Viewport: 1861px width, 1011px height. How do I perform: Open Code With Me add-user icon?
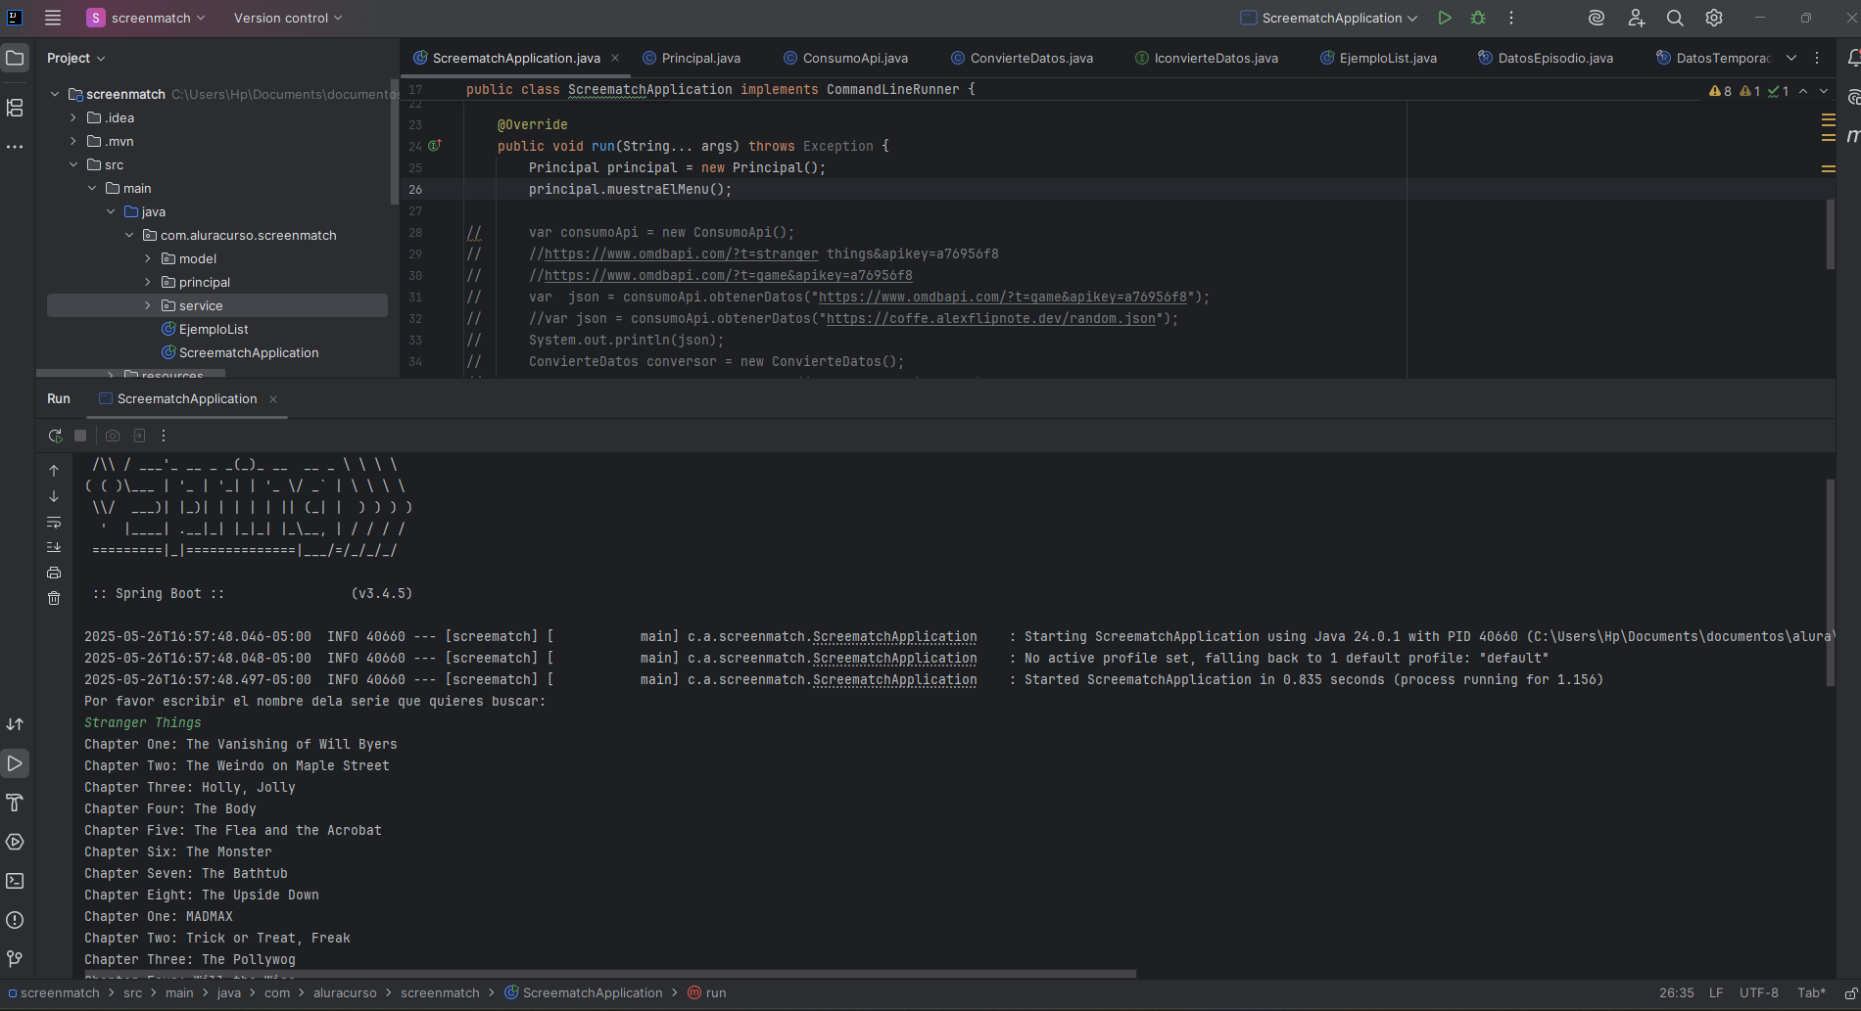[x=1636, y=18]
